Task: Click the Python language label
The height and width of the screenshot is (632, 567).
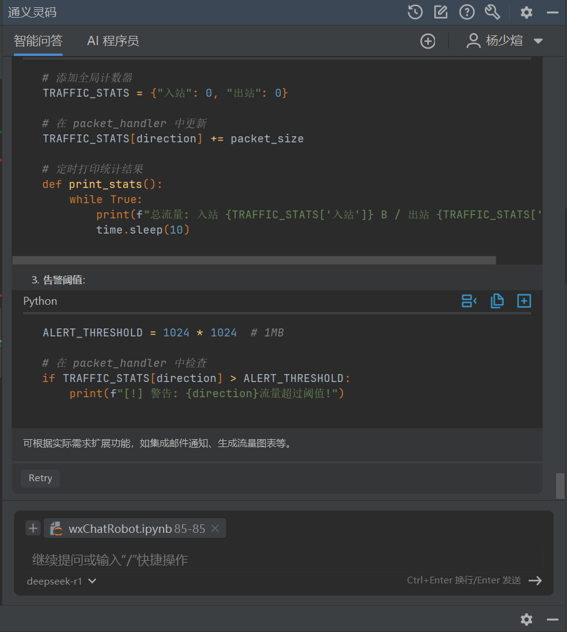Action: point(40,301)
